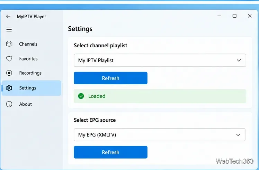Expand the channel playlist dropdown arrow
Viewport: 259px width, 170px height.
click(239, 60)
